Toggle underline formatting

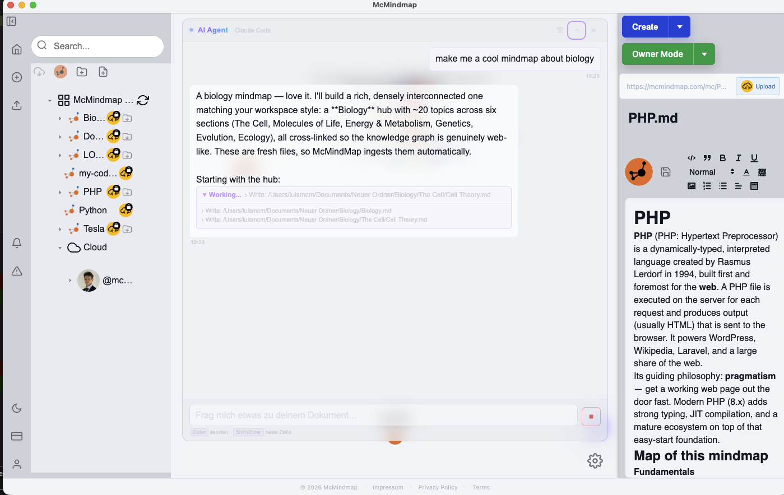pos(754,158)
